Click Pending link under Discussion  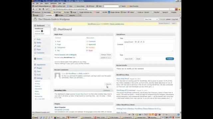92,48
